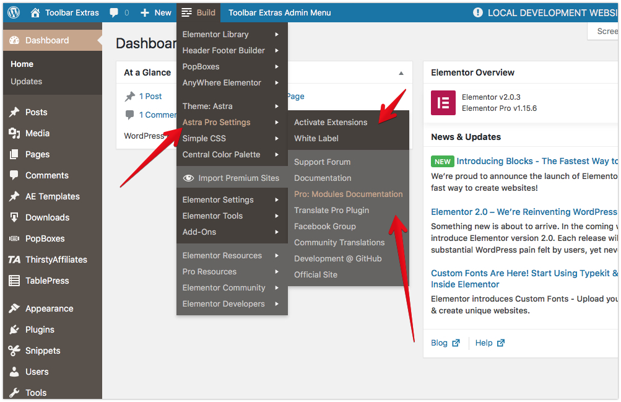Open Elementor Community menu item

[232, 287]
